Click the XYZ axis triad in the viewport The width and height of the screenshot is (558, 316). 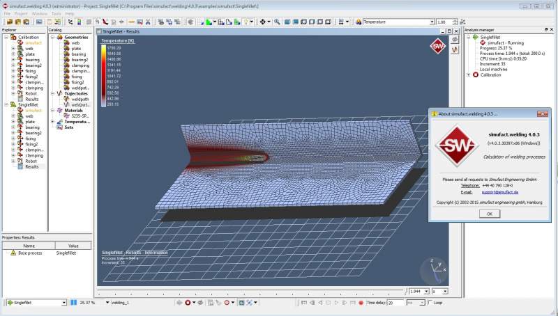coord(435,270)
